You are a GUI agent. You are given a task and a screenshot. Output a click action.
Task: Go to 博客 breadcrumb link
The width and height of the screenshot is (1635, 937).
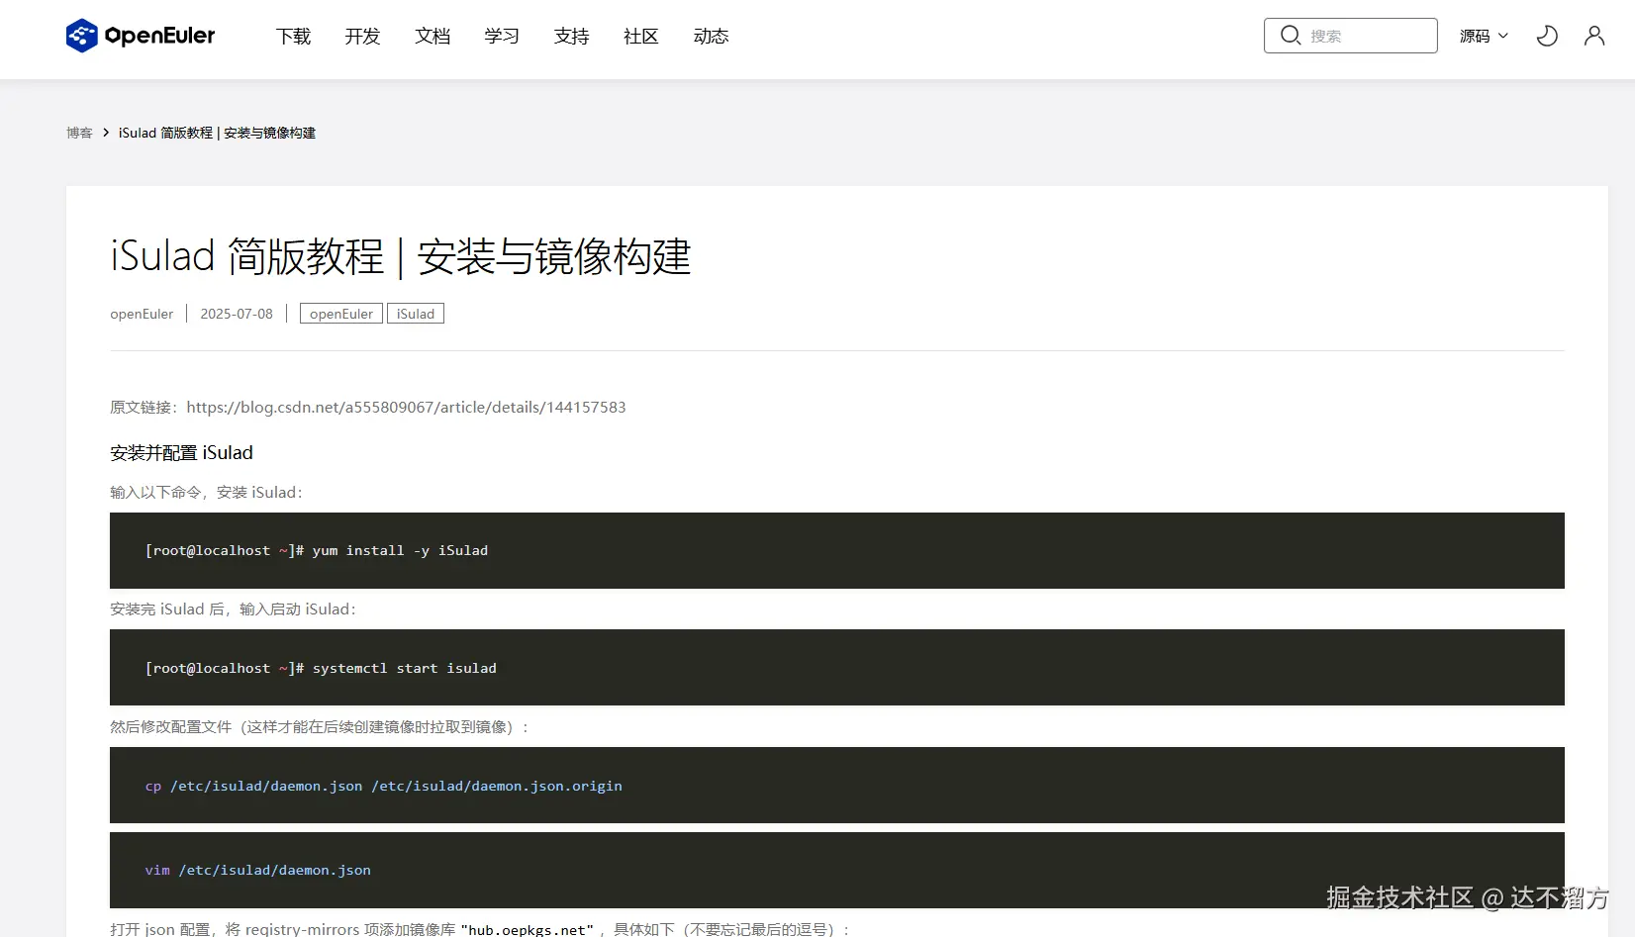tap(79, 133)
